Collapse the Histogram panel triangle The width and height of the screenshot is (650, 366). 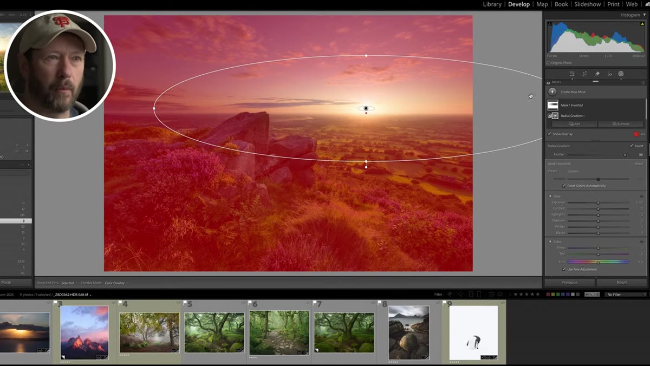(x=645, y=15)
